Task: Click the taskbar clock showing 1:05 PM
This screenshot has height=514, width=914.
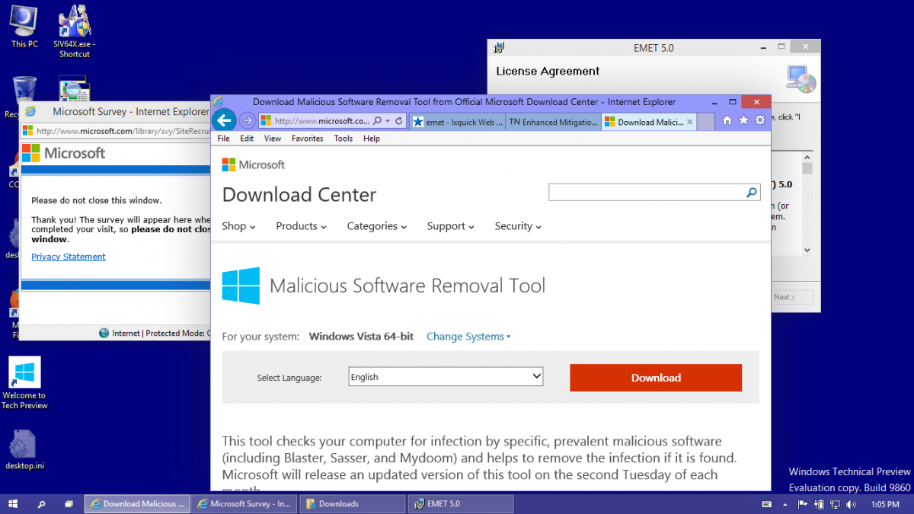Action: tap(885, 504)
